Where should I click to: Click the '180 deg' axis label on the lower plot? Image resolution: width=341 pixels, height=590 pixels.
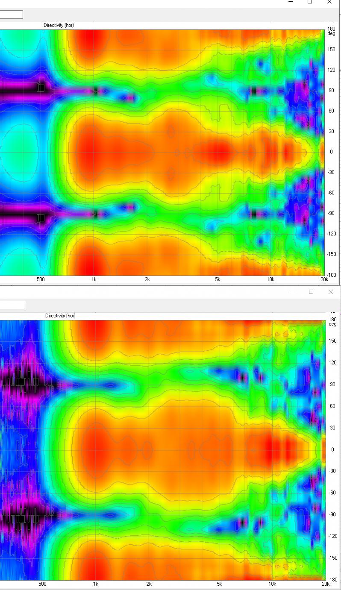tap(333, 321)
